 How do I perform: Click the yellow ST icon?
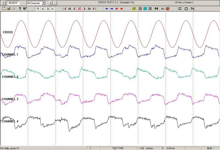coord(134,9)
